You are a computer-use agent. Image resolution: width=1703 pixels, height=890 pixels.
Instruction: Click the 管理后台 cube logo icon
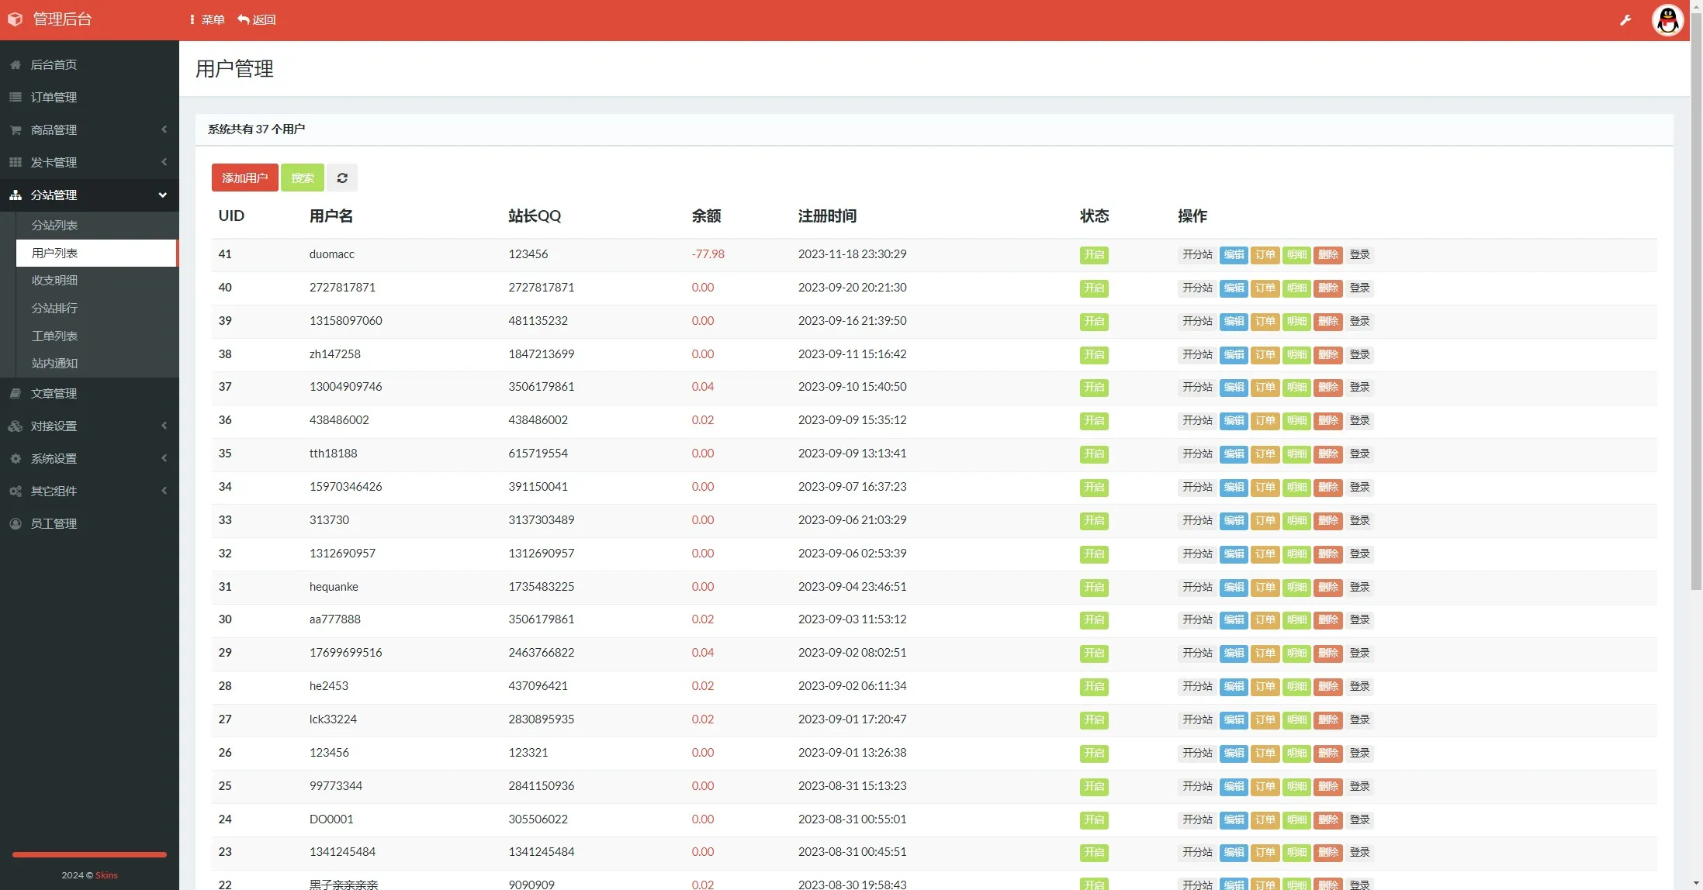click(x=15, y=19)
